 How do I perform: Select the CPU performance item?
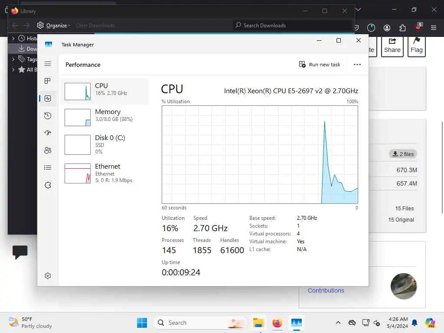point(105,91)
